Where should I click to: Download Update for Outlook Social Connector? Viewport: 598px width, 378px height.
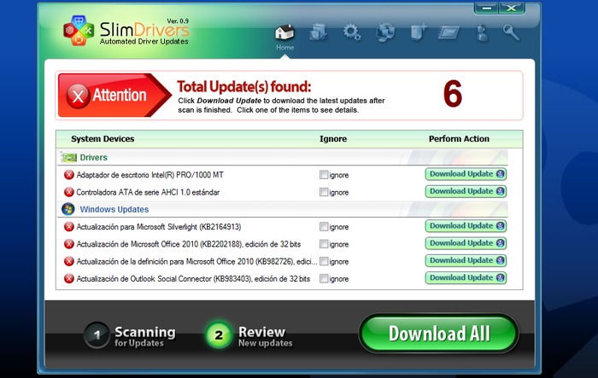[x=466, y=278]
